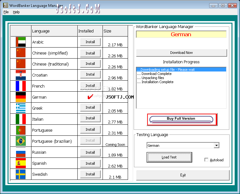
Task: Install the Russian language pack
Action: coord(90,152)
